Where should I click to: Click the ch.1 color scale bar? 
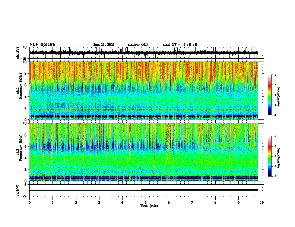269,95
